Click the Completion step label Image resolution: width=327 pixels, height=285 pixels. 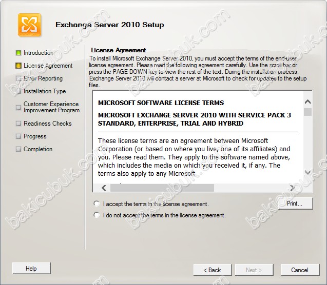38,149
